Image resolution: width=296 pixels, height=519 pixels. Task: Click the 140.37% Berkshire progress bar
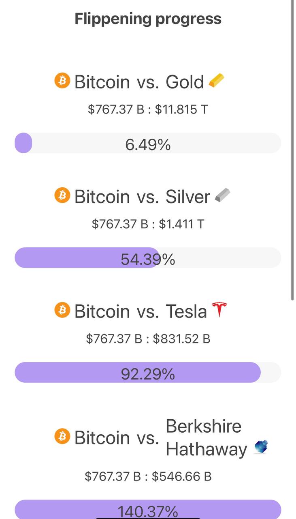[148, 510]
